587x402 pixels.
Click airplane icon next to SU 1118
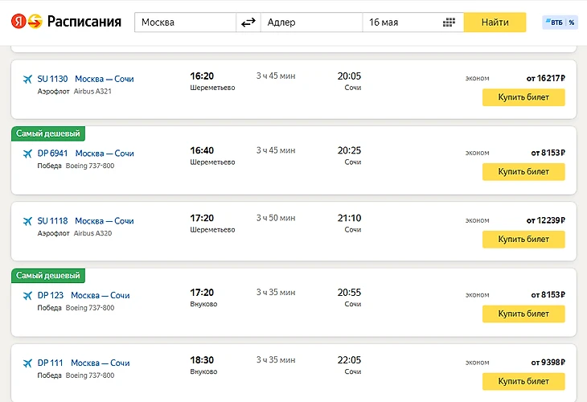[28, 220]
